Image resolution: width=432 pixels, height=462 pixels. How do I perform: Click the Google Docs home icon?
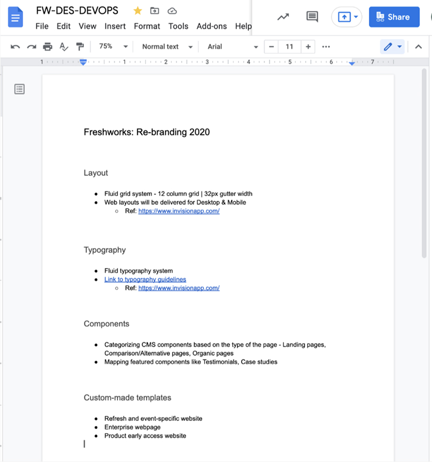click(15, 17)
